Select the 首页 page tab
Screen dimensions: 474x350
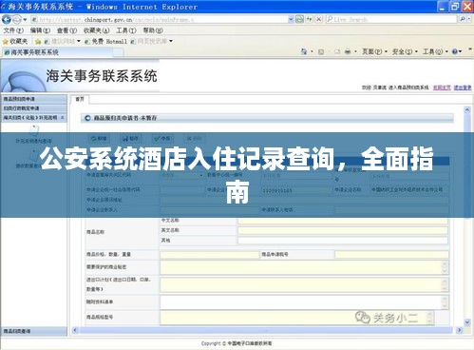click(80, 99)
